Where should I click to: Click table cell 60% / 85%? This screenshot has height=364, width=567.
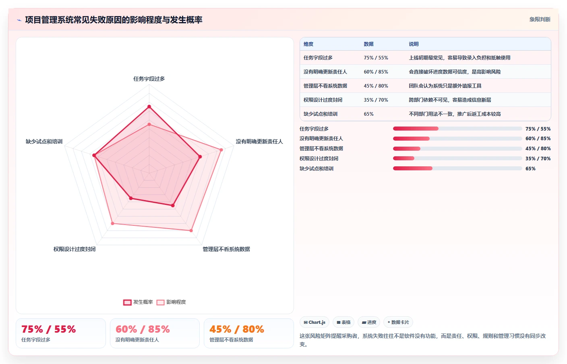[376, 72]
